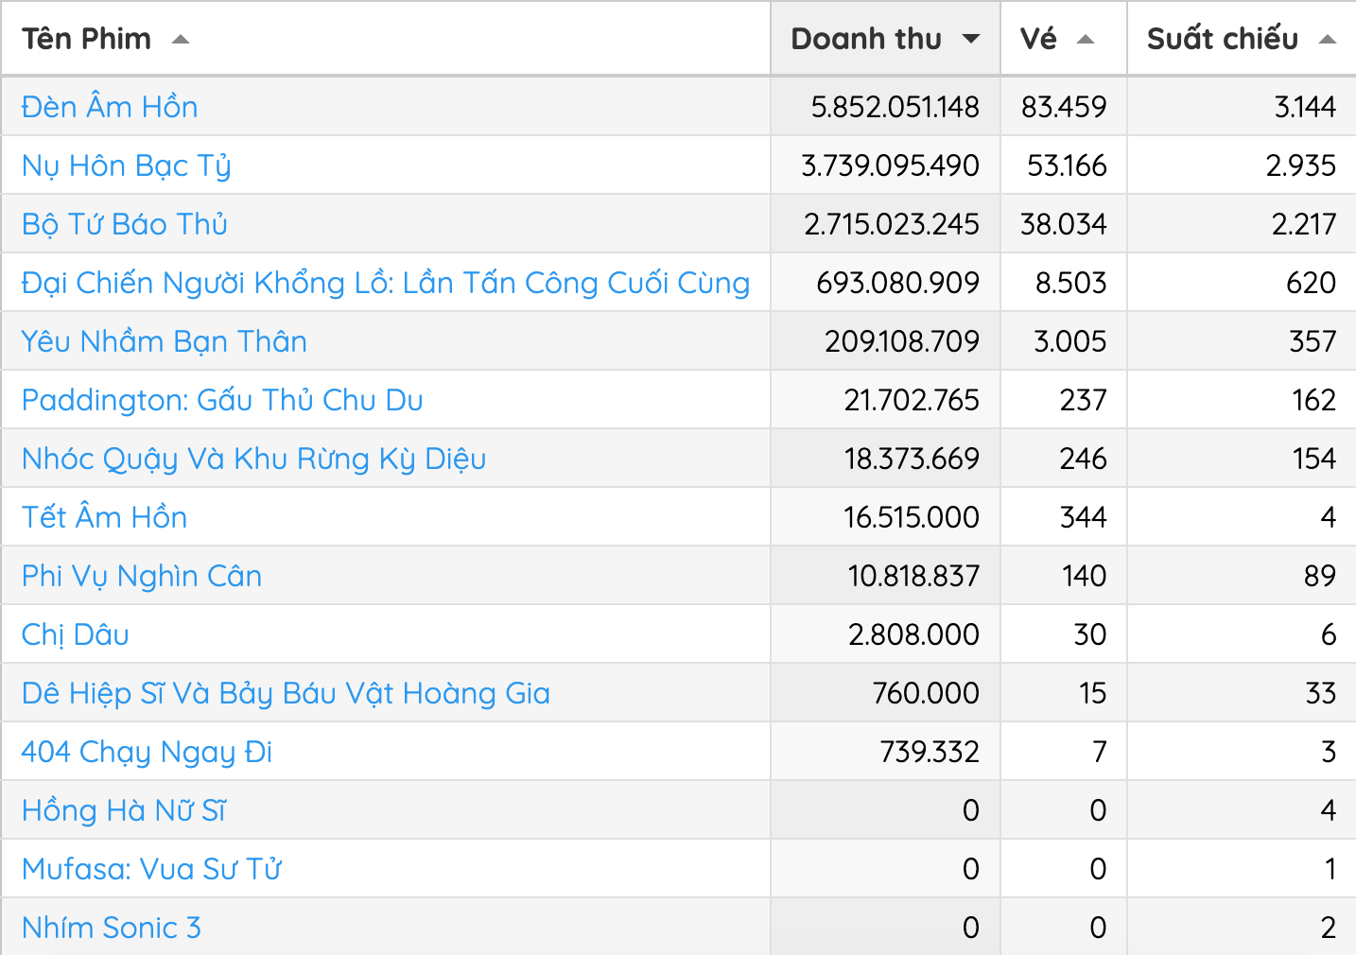Sort table by Vé column header
The width and height of the screenshot is (1356, 955).
tap(1038, 39)
